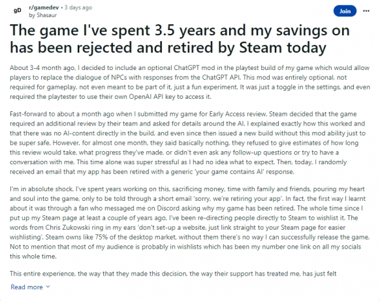Click the Read more link
Viewport: 380px width, 301px height.
point(27,287)
